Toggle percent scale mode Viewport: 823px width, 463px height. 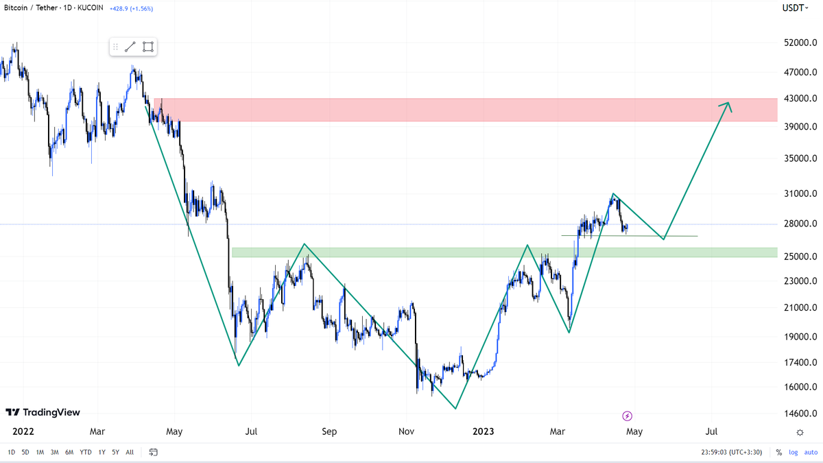click(x=779, y=452)
